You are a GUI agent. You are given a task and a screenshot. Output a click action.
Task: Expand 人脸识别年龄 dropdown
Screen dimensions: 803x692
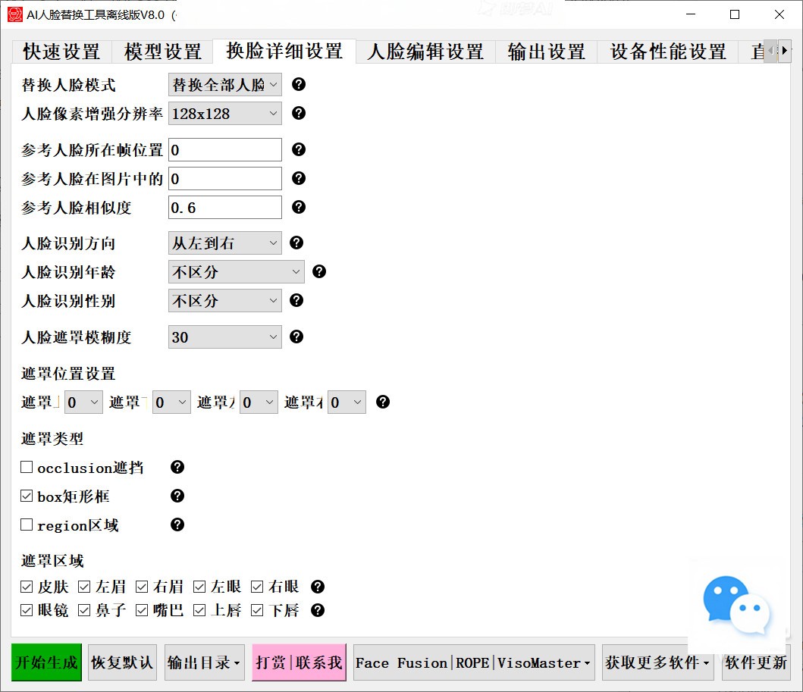[236, 272]
